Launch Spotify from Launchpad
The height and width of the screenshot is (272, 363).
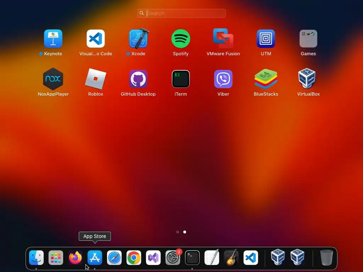[x=180, y=38]
